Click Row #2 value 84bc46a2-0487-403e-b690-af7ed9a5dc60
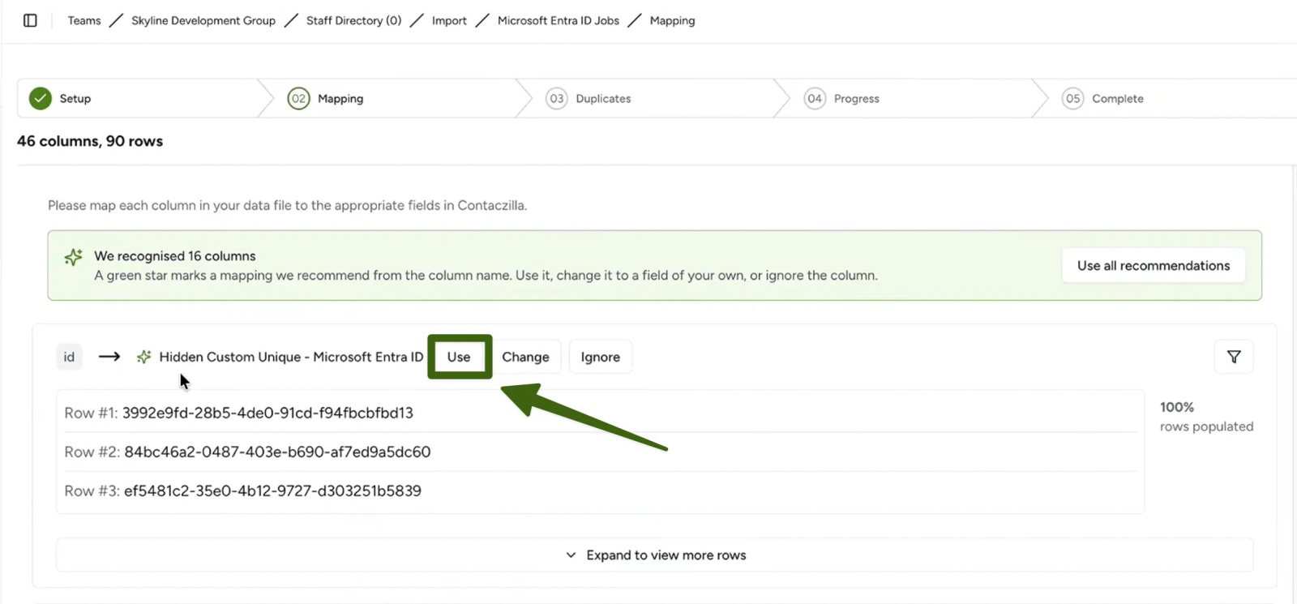1297x604 pixels. click(x=277, y=452)
